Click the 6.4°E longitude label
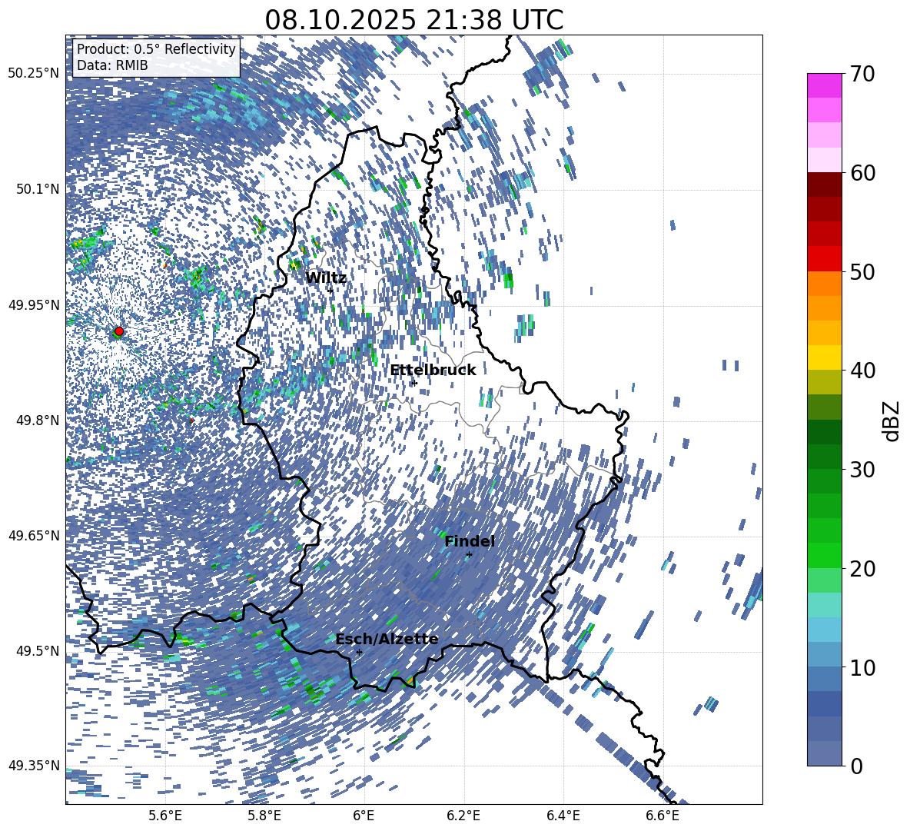Screen dimensions: 910x831 click(x=563, y=816)
